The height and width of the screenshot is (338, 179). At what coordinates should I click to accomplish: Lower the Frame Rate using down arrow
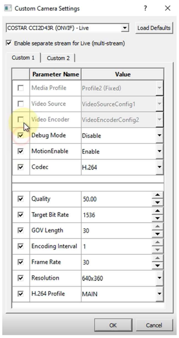pos(158,266)
